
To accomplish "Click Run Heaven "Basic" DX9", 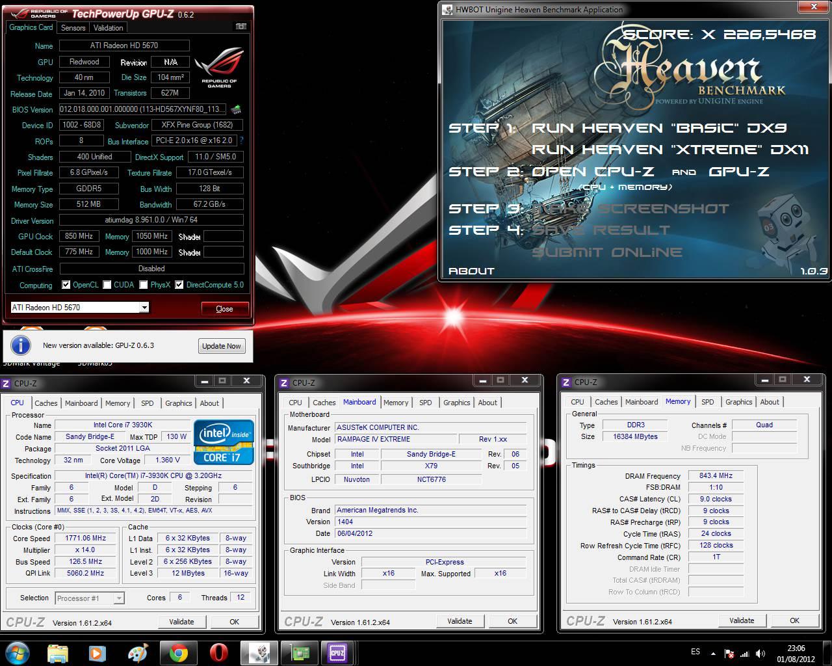I will click(x=660, y=128).
